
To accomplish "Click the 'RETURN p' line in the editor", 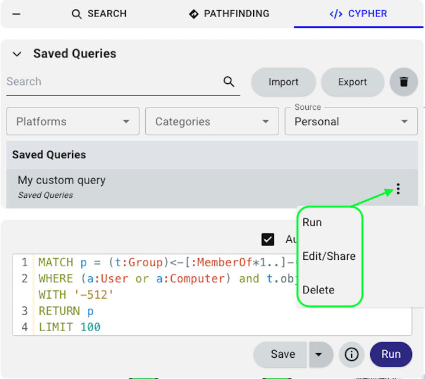I will point(66,311).
